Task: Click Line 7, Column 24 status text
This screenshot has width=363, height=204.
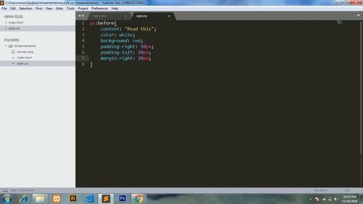Action: coord(22,190)
